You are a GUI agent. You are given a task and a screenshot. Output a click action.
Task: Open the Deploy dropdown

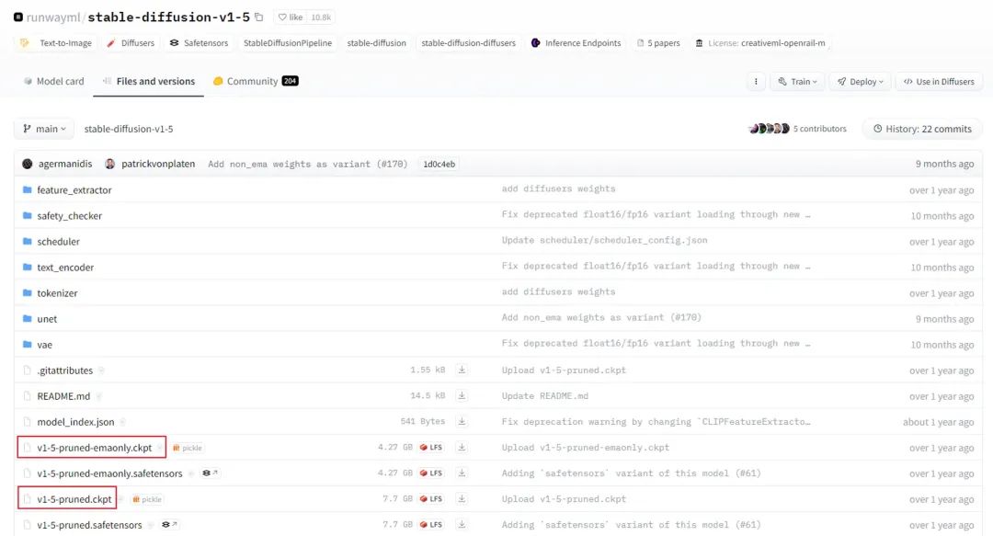tap(859, 81)
